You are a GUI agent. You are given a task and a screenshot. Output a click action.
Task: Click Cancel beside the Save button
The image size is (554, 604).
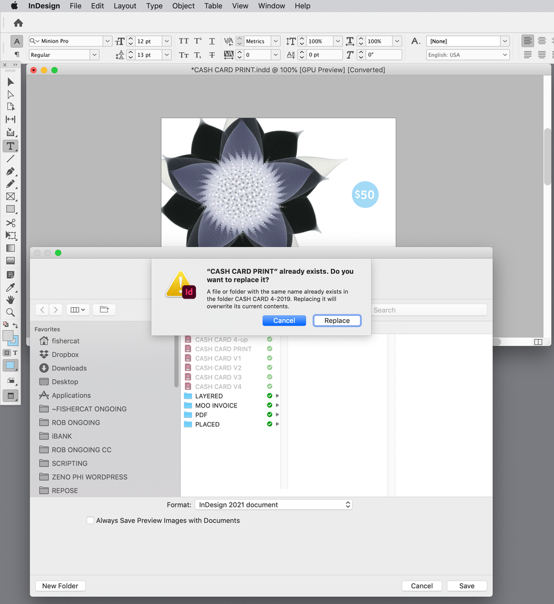[x=422, y=586]
